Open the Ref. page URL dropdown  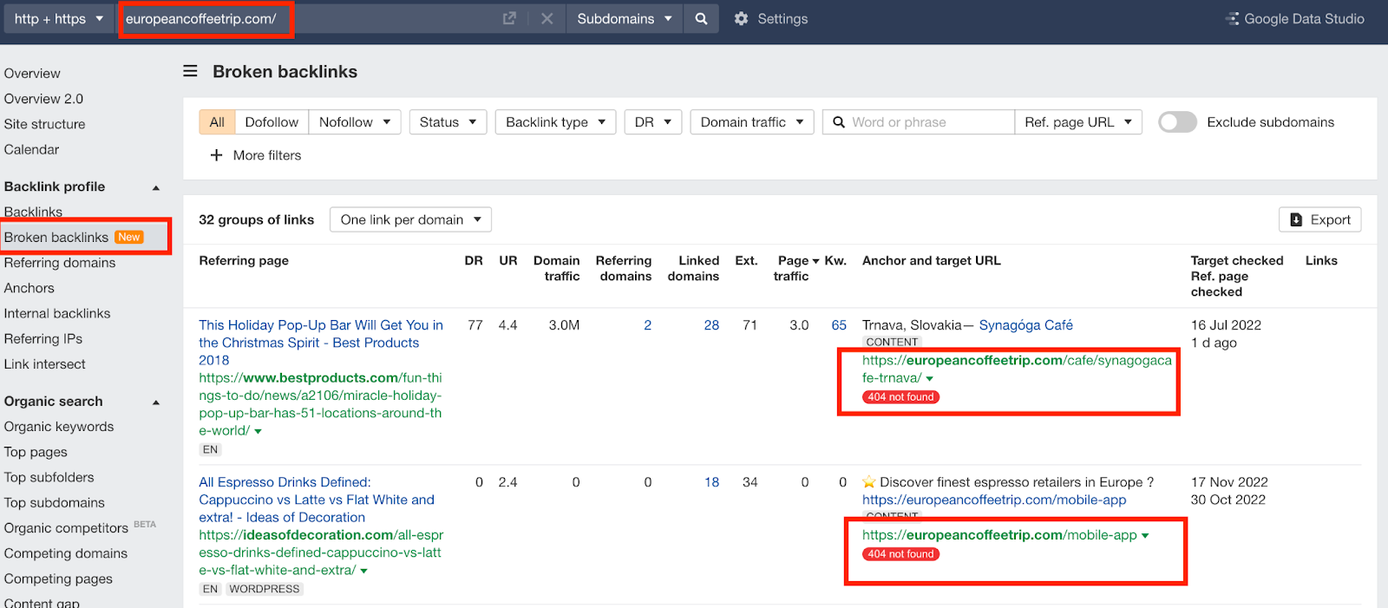(x=1078, y=122)
